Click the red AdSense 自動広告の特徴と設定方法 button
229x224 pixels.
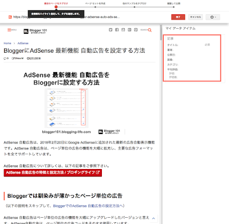(53, 172)
